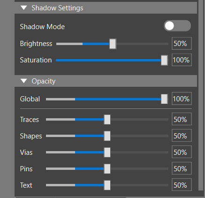Screen dimensions: 205x198
Task: Collapse the Shadow Settings section
Action: (24, 8)
